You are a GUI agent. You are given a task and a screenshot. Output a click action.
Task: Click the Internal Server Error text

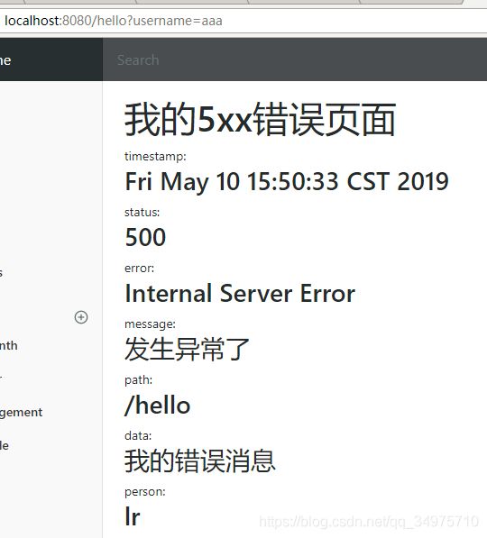point(240,294)
